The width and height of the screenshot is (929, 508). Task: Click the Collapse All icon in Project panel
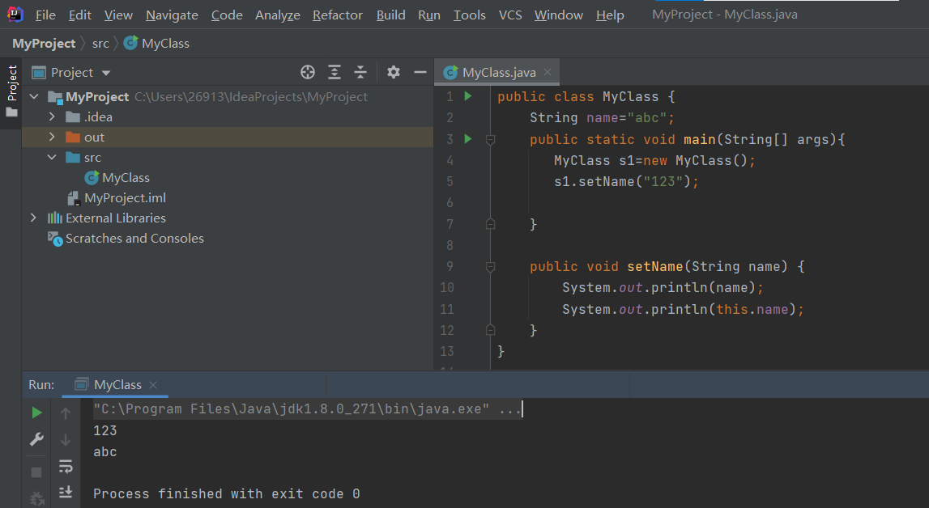(360, 72)
